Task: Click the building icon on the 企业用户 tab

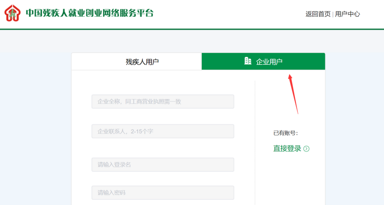Action: click(x=248, y=61)
